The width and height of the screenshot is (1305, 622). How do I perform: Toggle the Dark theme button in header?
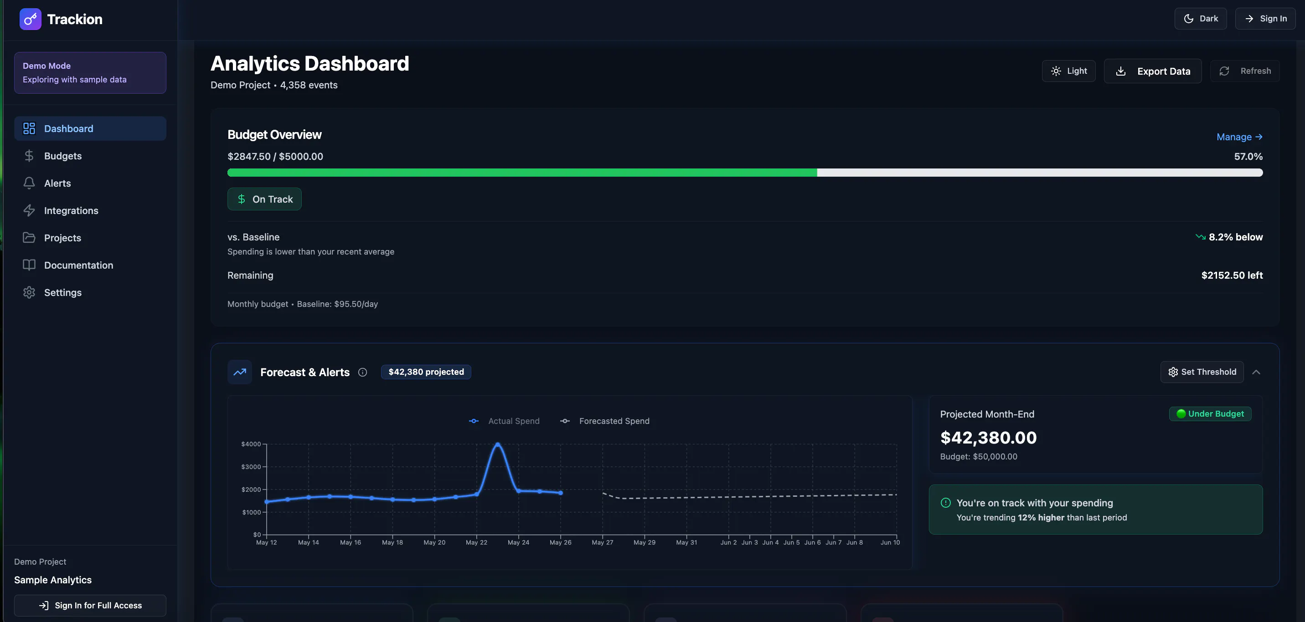point(1200,19)
